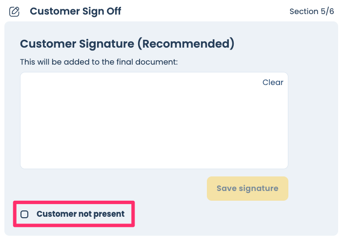Tick the Customer not present checkbox
Viewport: 343px width, 243px height.
(x=24, y=214)
